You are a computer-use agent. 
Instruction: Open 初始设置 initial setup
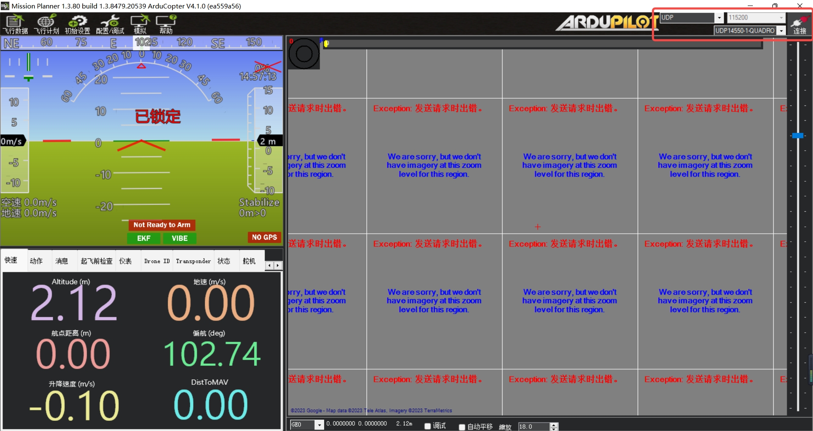tap(77, 24)
